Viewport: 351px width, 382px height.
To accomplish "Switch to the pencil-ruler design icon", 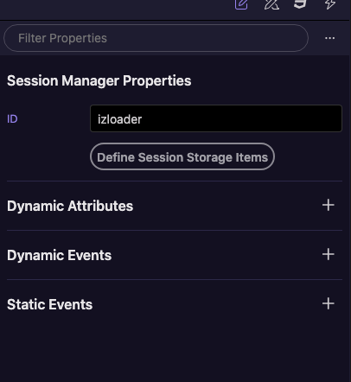I will [271, 4].
